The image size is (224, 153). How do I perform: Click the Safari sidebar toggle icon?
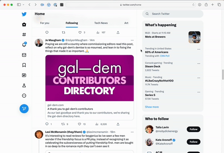pyautogui.click(x=19, y=5)
